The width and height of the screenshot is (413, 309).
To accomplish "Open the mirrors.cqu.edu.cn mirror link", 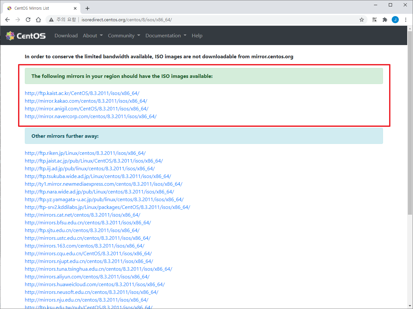I will pos(88,254).
